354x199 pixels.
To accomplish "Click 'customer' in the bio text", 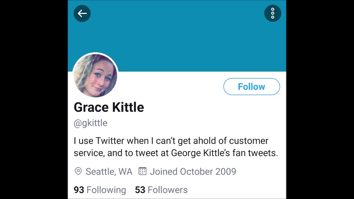I will click(x=249, y=141).
